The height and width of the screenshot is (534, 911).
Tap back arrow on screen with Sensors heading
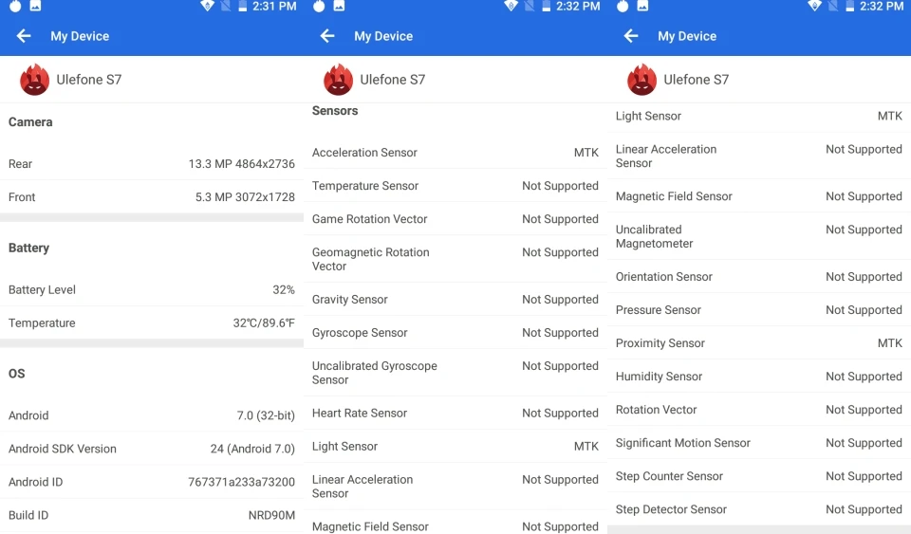coord(327,36)
